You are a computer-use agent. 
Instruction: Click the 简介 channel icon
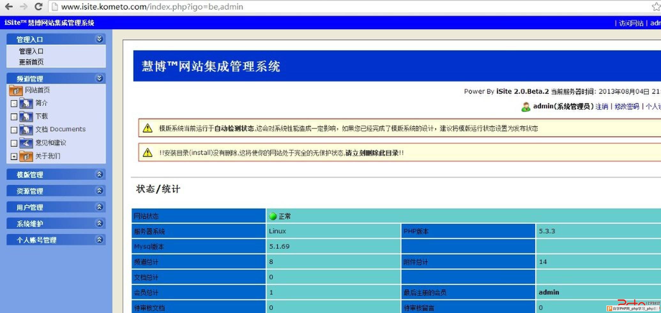coord(26,103)
